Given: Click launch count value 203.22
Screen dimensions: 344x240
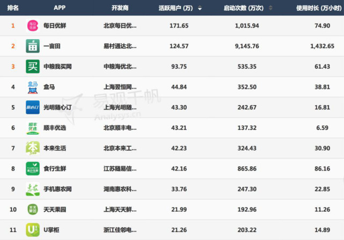Looking at the screenshot, I should (247, 230).
